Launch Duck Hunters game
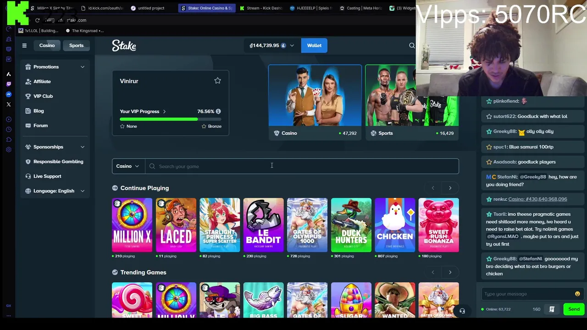This screenshot has height=330, width=587. (351, 225)
